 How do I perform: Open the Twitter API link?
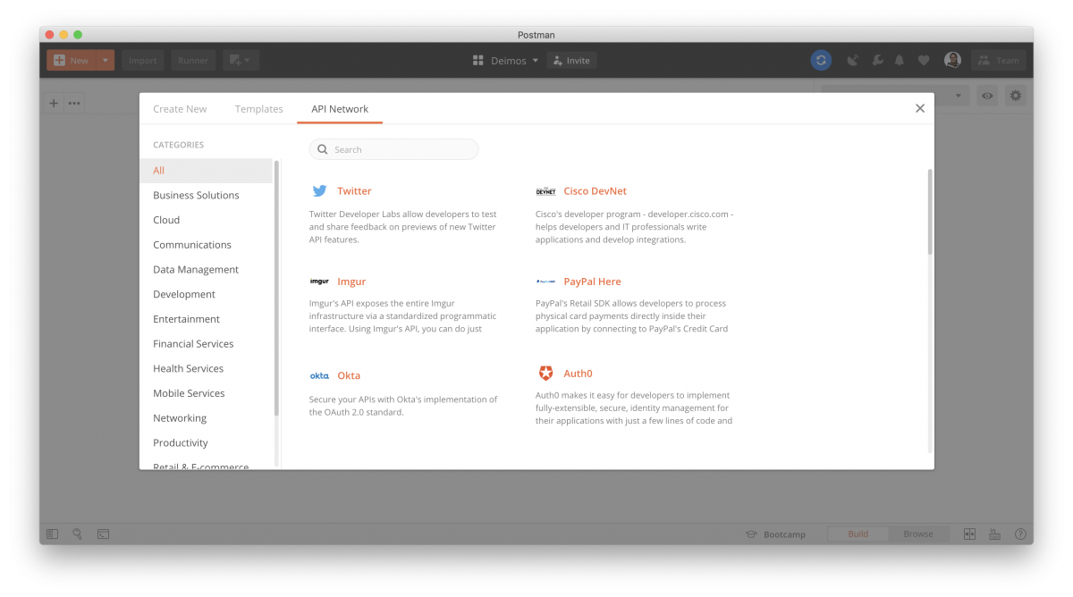tap(354, 191)
